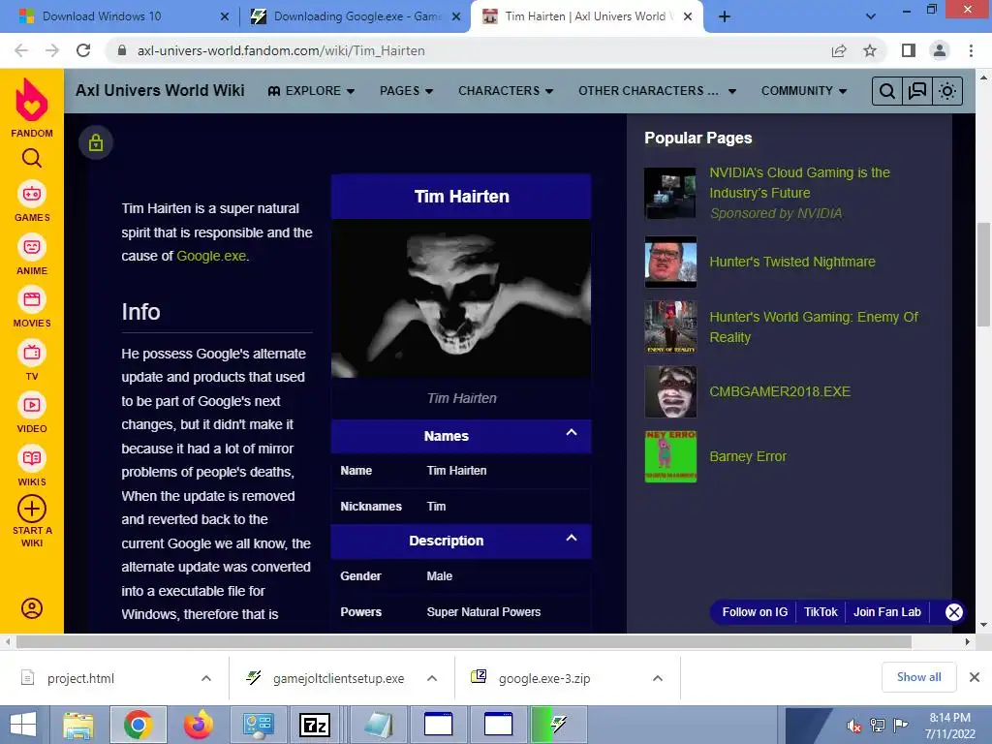
Task: Reload the current page
Action: point(83,50)
